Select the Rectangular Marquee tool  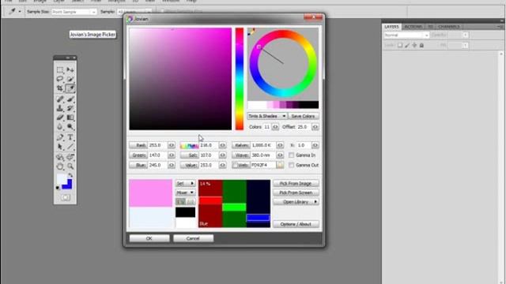(60, 70)
